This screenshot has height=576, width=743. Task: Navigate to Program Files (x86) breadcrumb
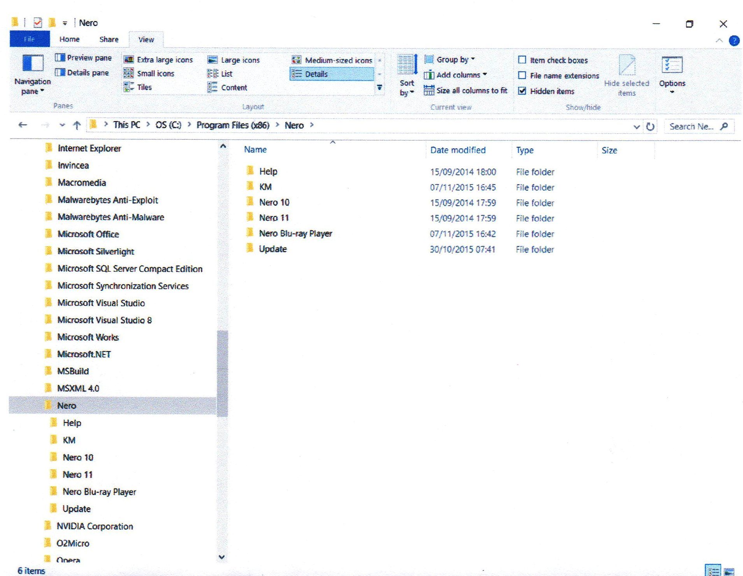(233, 125)
